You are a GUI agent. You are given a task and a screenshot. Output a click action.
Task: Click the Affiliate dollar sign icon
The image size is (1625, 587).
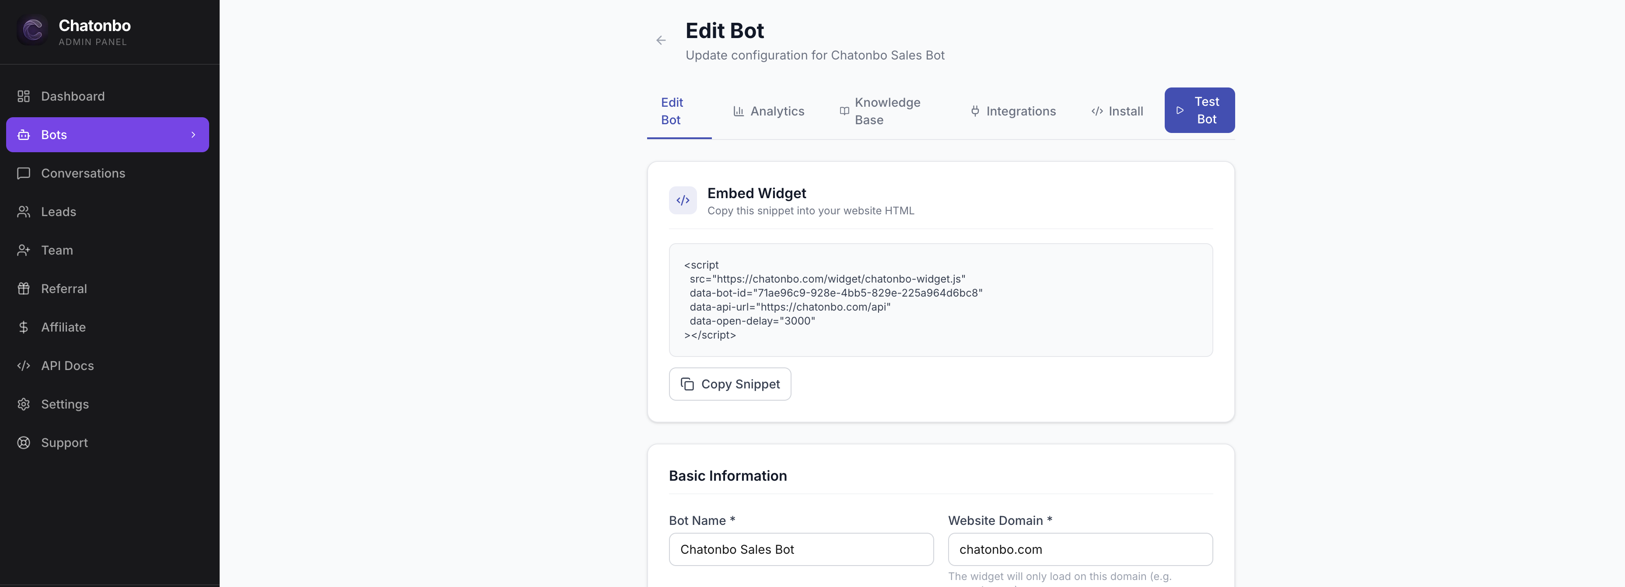24,327
